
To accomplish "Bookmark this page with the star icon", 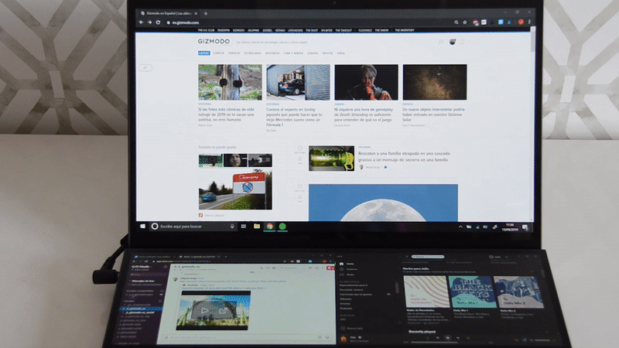I will point(463,23).
